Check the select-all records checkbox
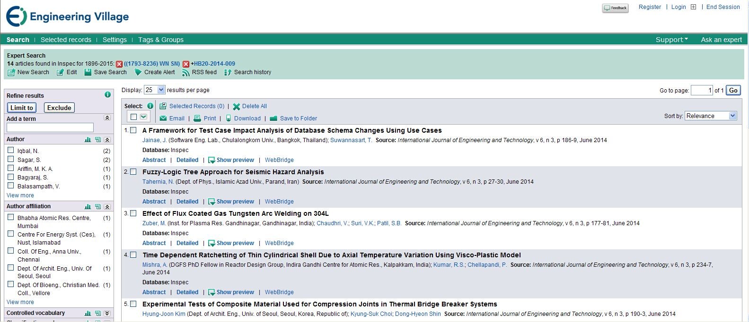Image resolution: width=749 pixels, height=322 pixels. pyautogui.click(x=133, y=117)
